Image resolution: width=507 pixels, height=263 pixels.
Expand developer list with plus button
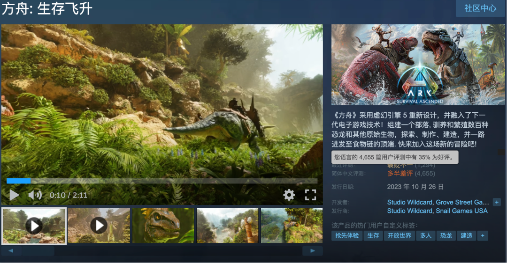497,202
